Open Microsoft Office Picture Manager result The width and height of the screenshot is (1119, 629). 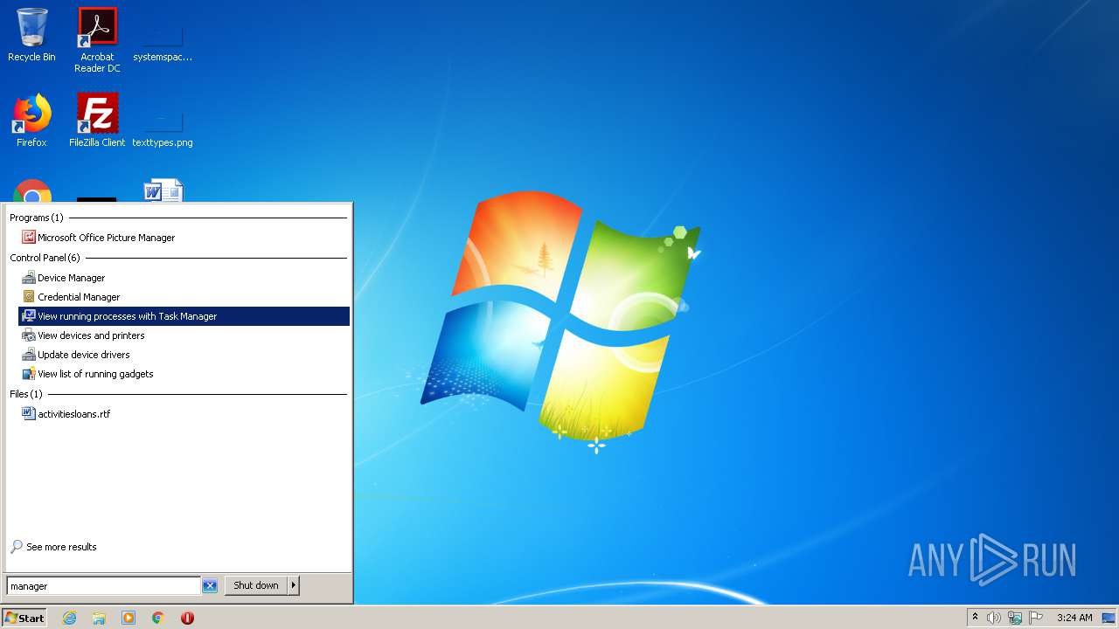[184, 238]
